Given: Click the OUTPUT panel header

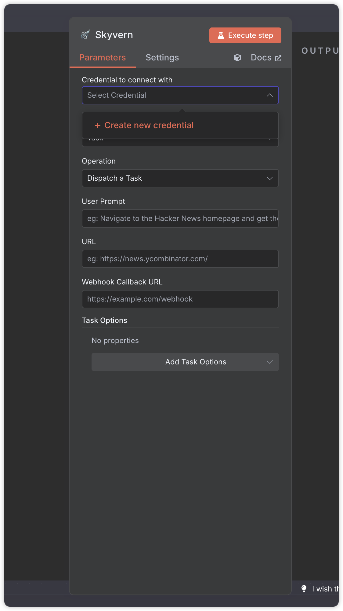Looking at the screenshot, I should pyautogui.click(x=320, y=51).
